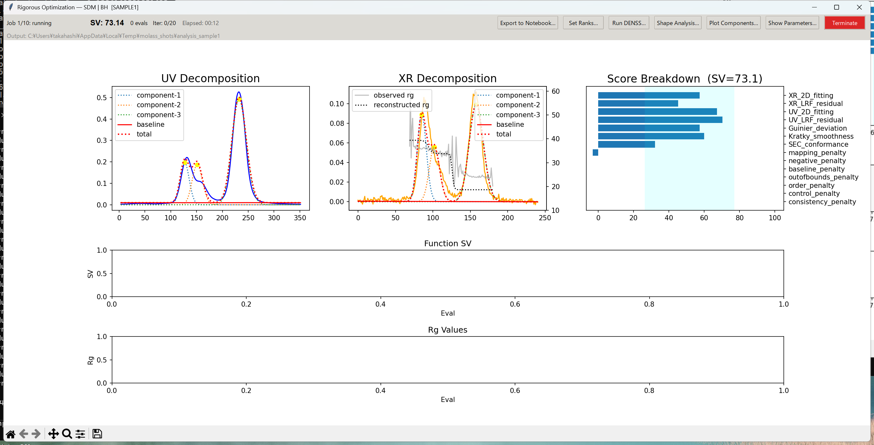Click the SV: 73.14 value
Viewport: 874px width, 445px height.
click(x=107, y=23)
